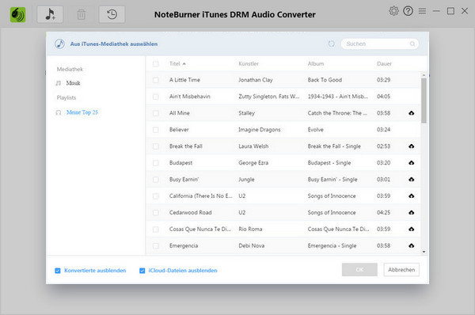Click the Back To Good album cell
The width and height of the screenshot is (475, 315).
point(325,80)
